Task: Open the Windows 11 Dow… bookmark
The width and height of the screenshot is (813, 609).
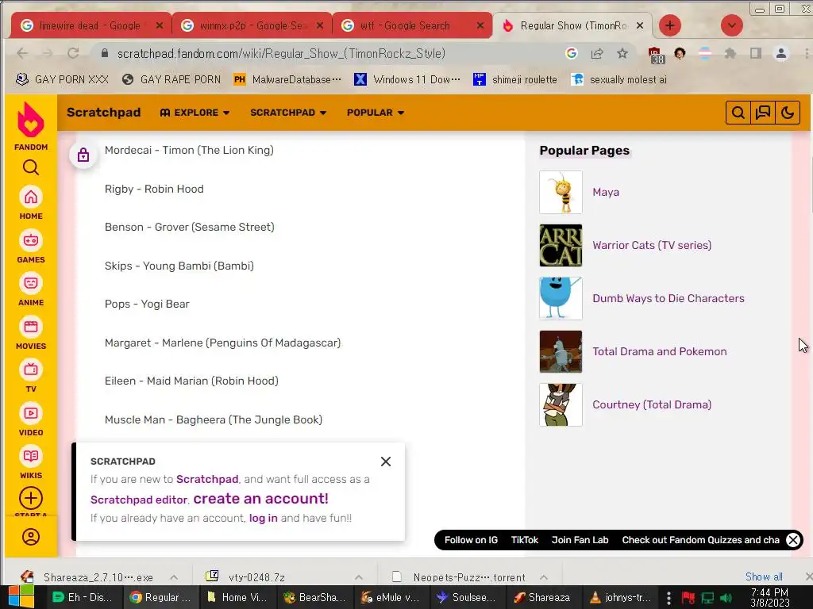Action: 407,79
